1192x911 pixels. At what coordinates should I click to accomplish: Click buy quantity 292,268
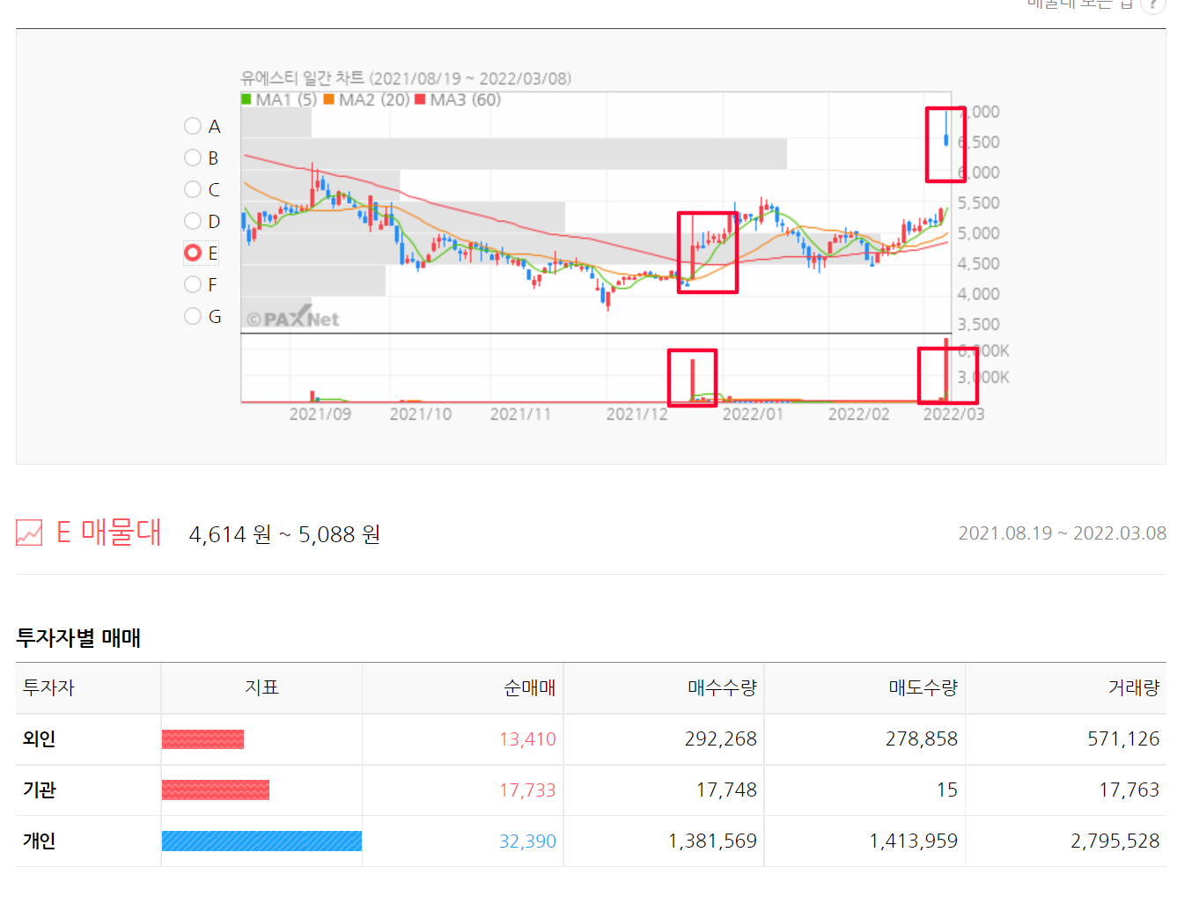(x=721, y=739)
